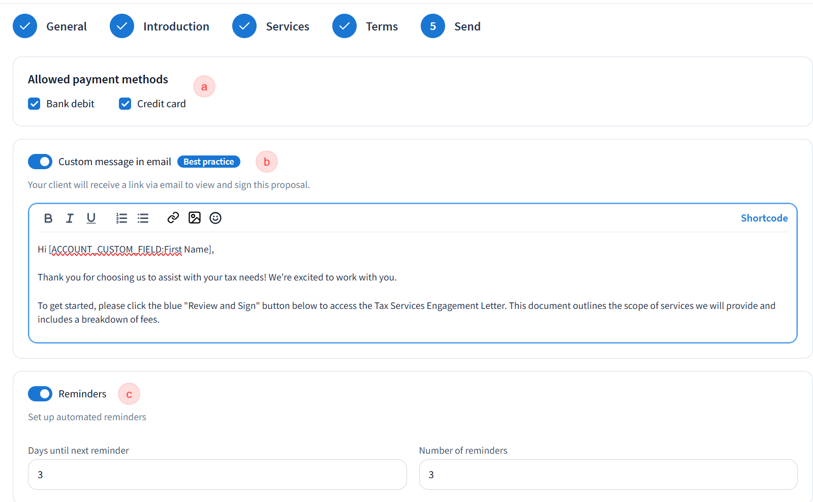Screen dimensions: 813x502
Task: Turn off Custom message in email
Action: [x=40, y=162]
